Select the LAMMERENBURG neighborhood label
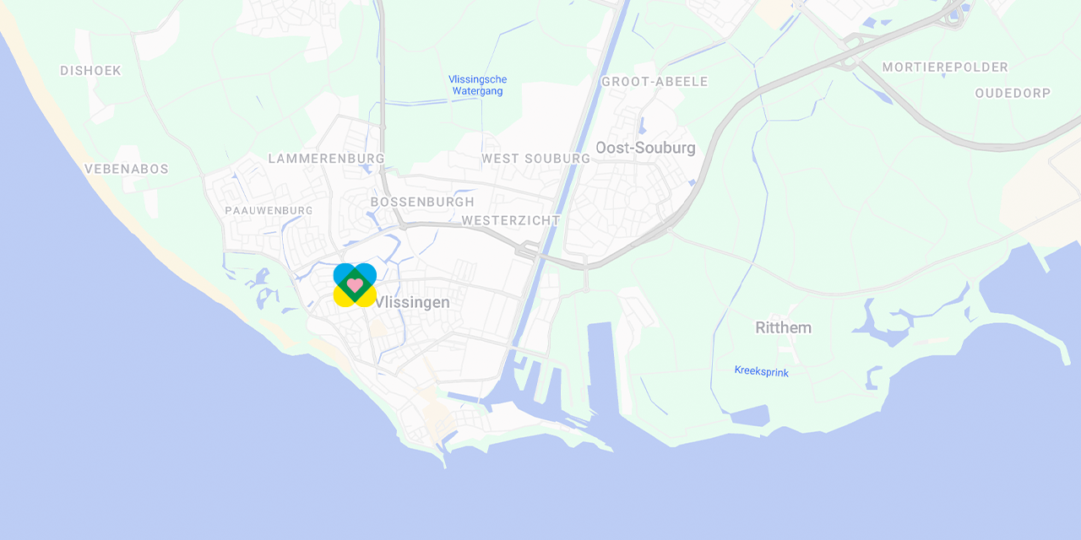 [326, 159]
